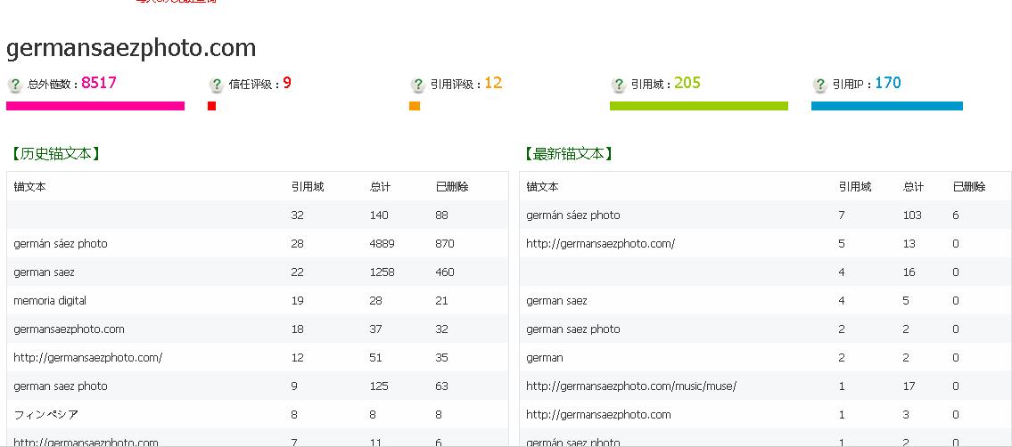Viewport: 1012px width, 447px height.
Task: Click the germansaezphoto.com page title
Action: click(x=131, y=48)
